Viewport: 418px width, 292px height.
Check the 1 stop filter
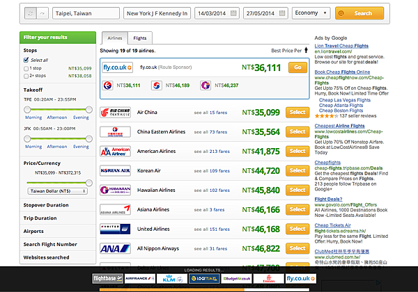(26, 69)
